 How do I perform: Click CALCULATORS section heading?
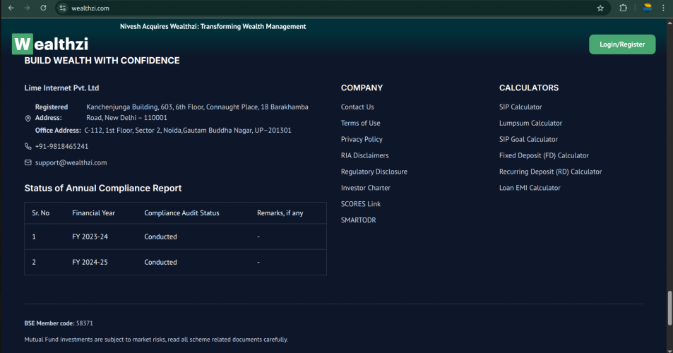pyautogui.click(x=529, y=88)
